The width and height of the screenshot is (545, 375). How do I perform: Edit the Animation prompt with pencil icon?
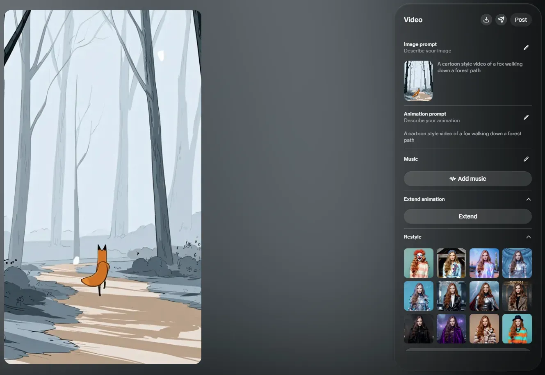pyautogui.click(x=526, y=117)
